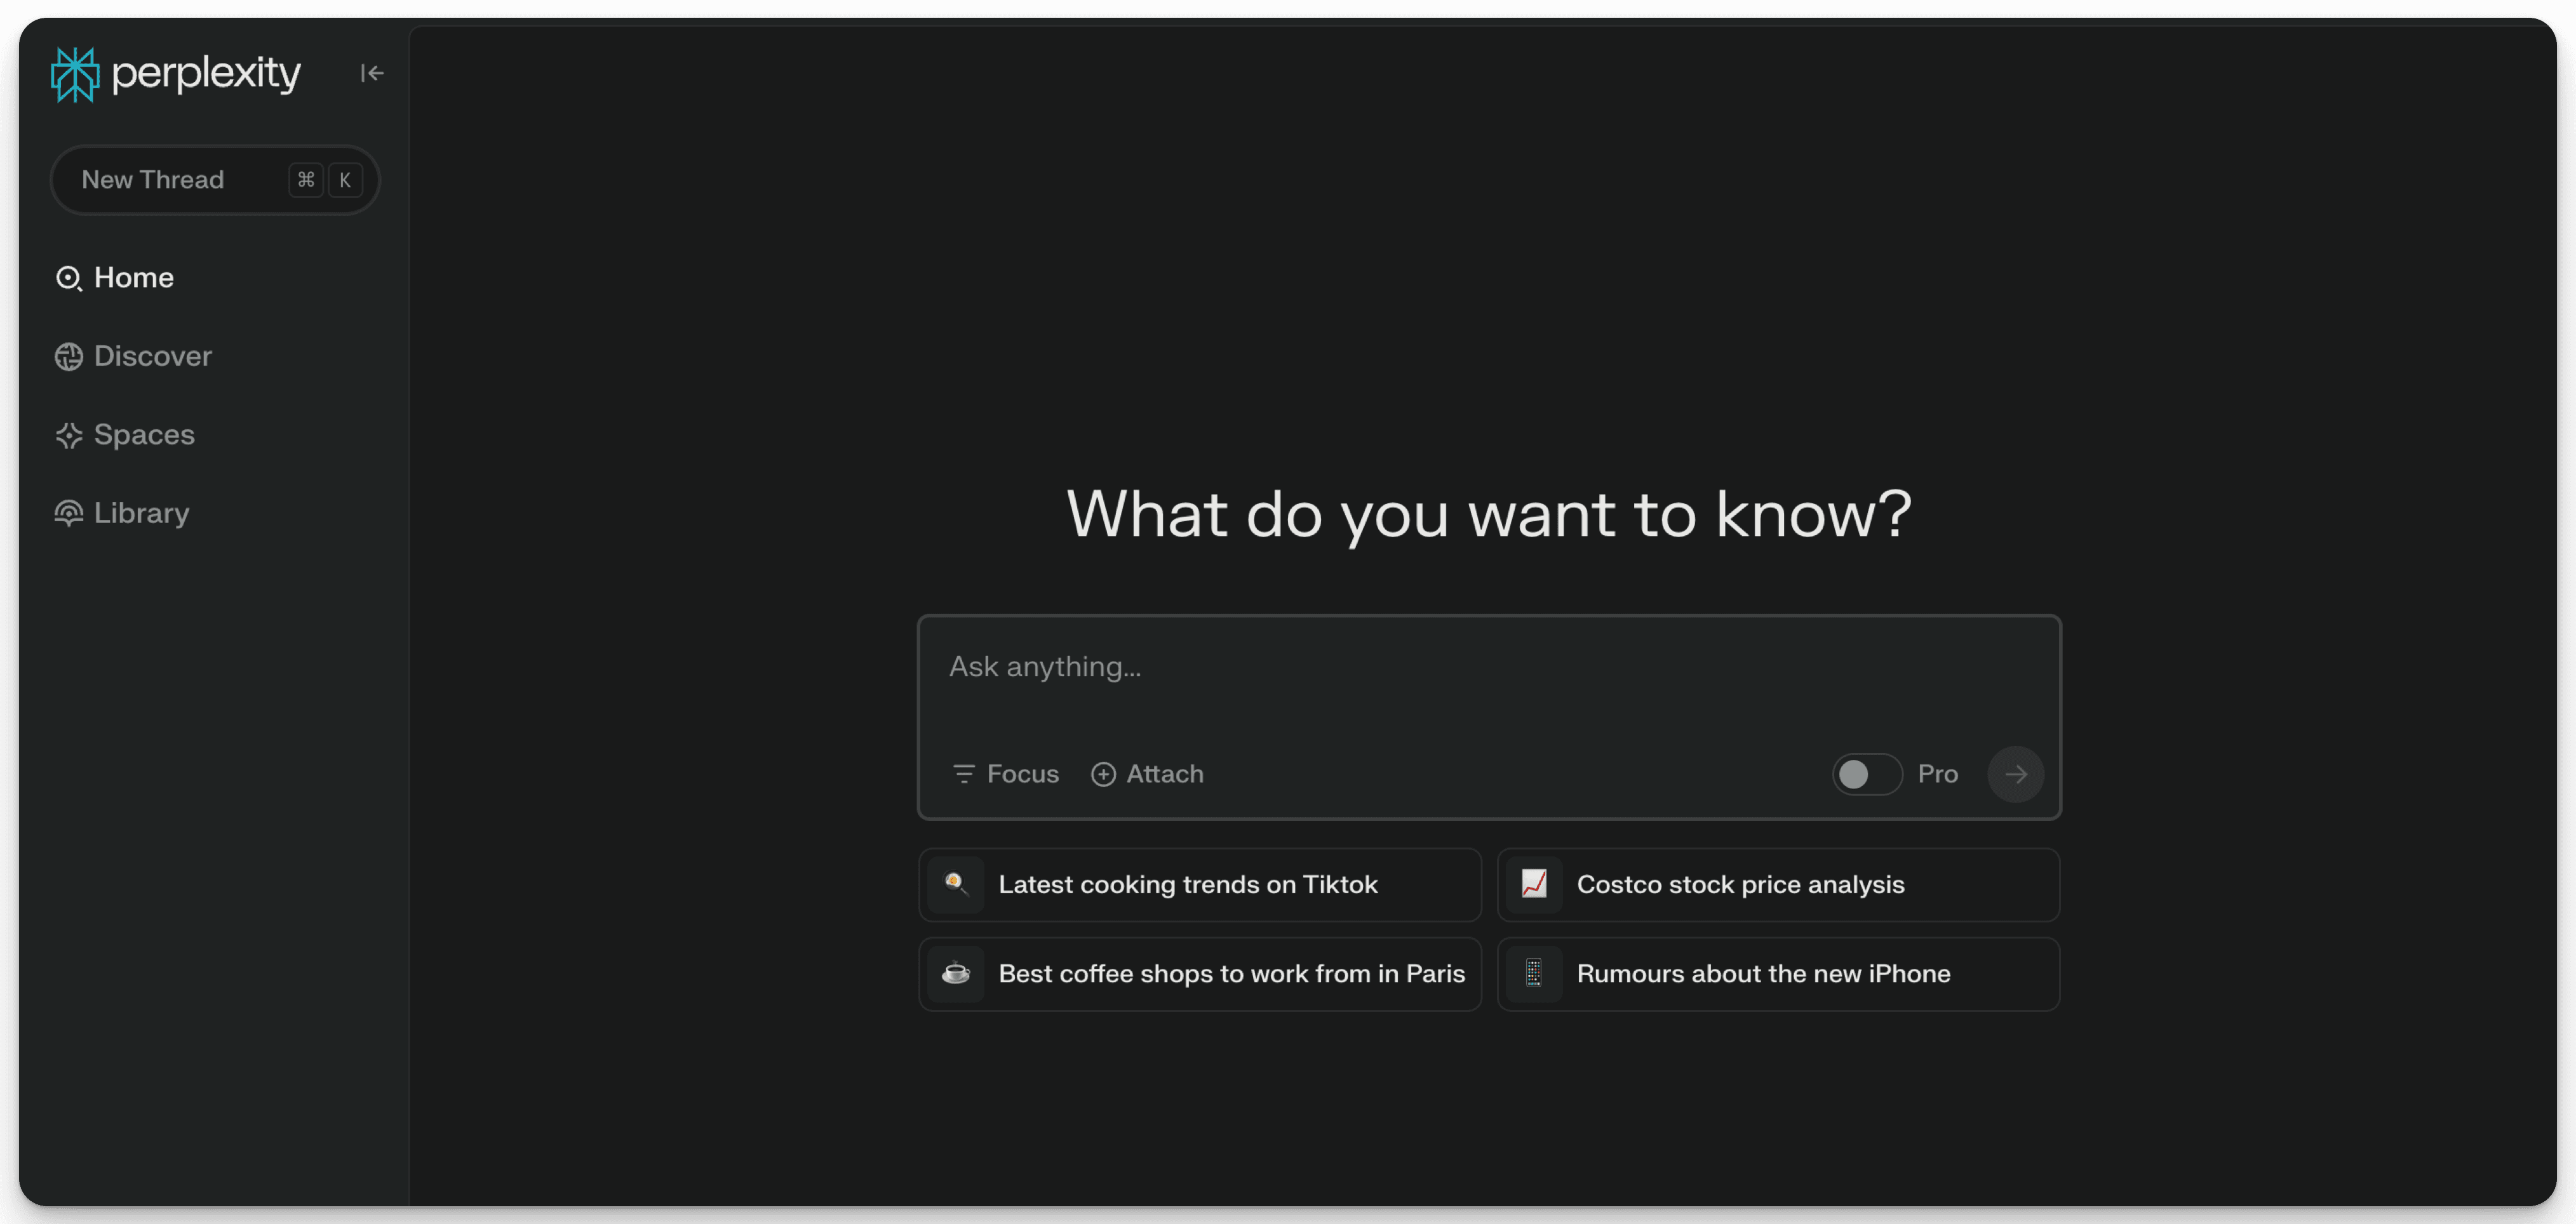Viewport: 2576px width, 1224px height.
Task: Select the Home icon in the sidebar
Action: click(68, 278)
